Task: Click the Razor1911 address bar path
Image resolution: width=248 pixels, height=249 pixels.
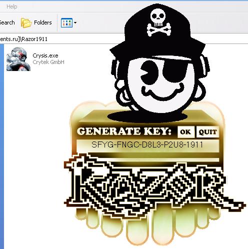Action: 23,39
